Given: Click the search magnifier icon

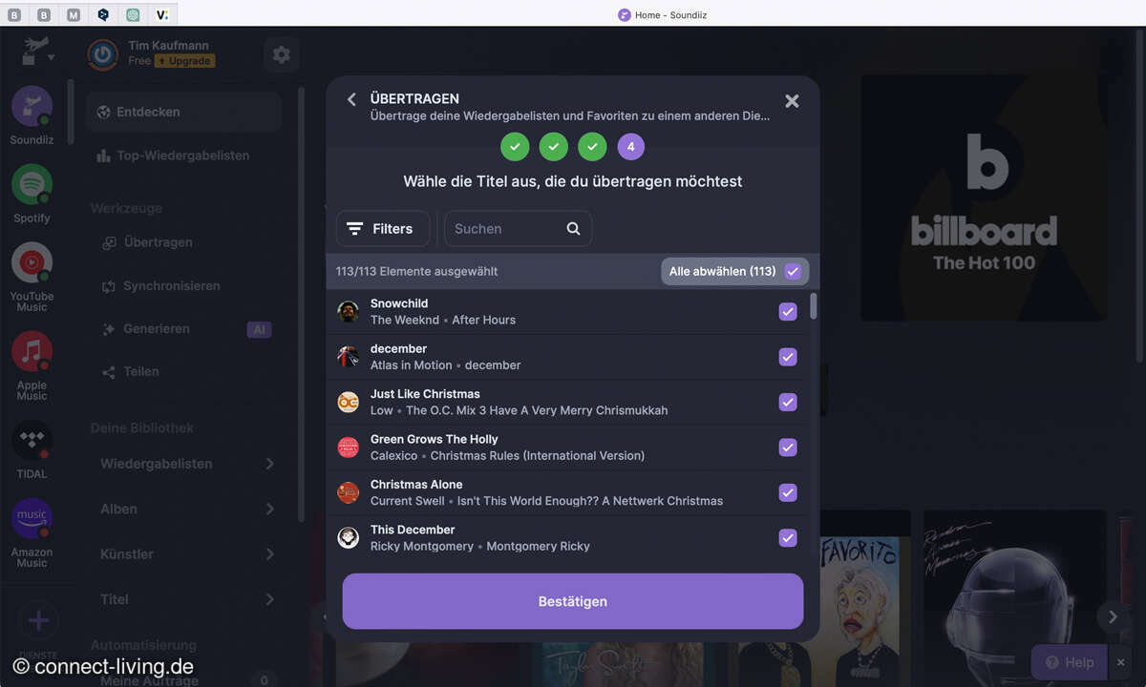Looking at the screenshot, I should pyautogui.click(x=573, y=229).
